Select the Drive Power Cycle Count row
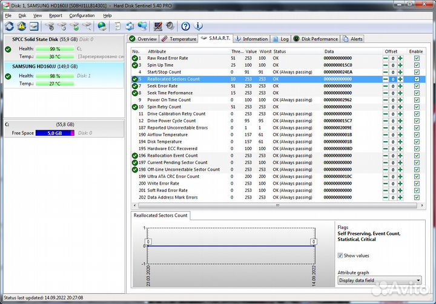 [278, 121]
